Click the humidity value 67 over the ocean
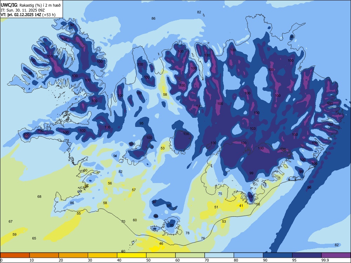 tap(11, 221)
